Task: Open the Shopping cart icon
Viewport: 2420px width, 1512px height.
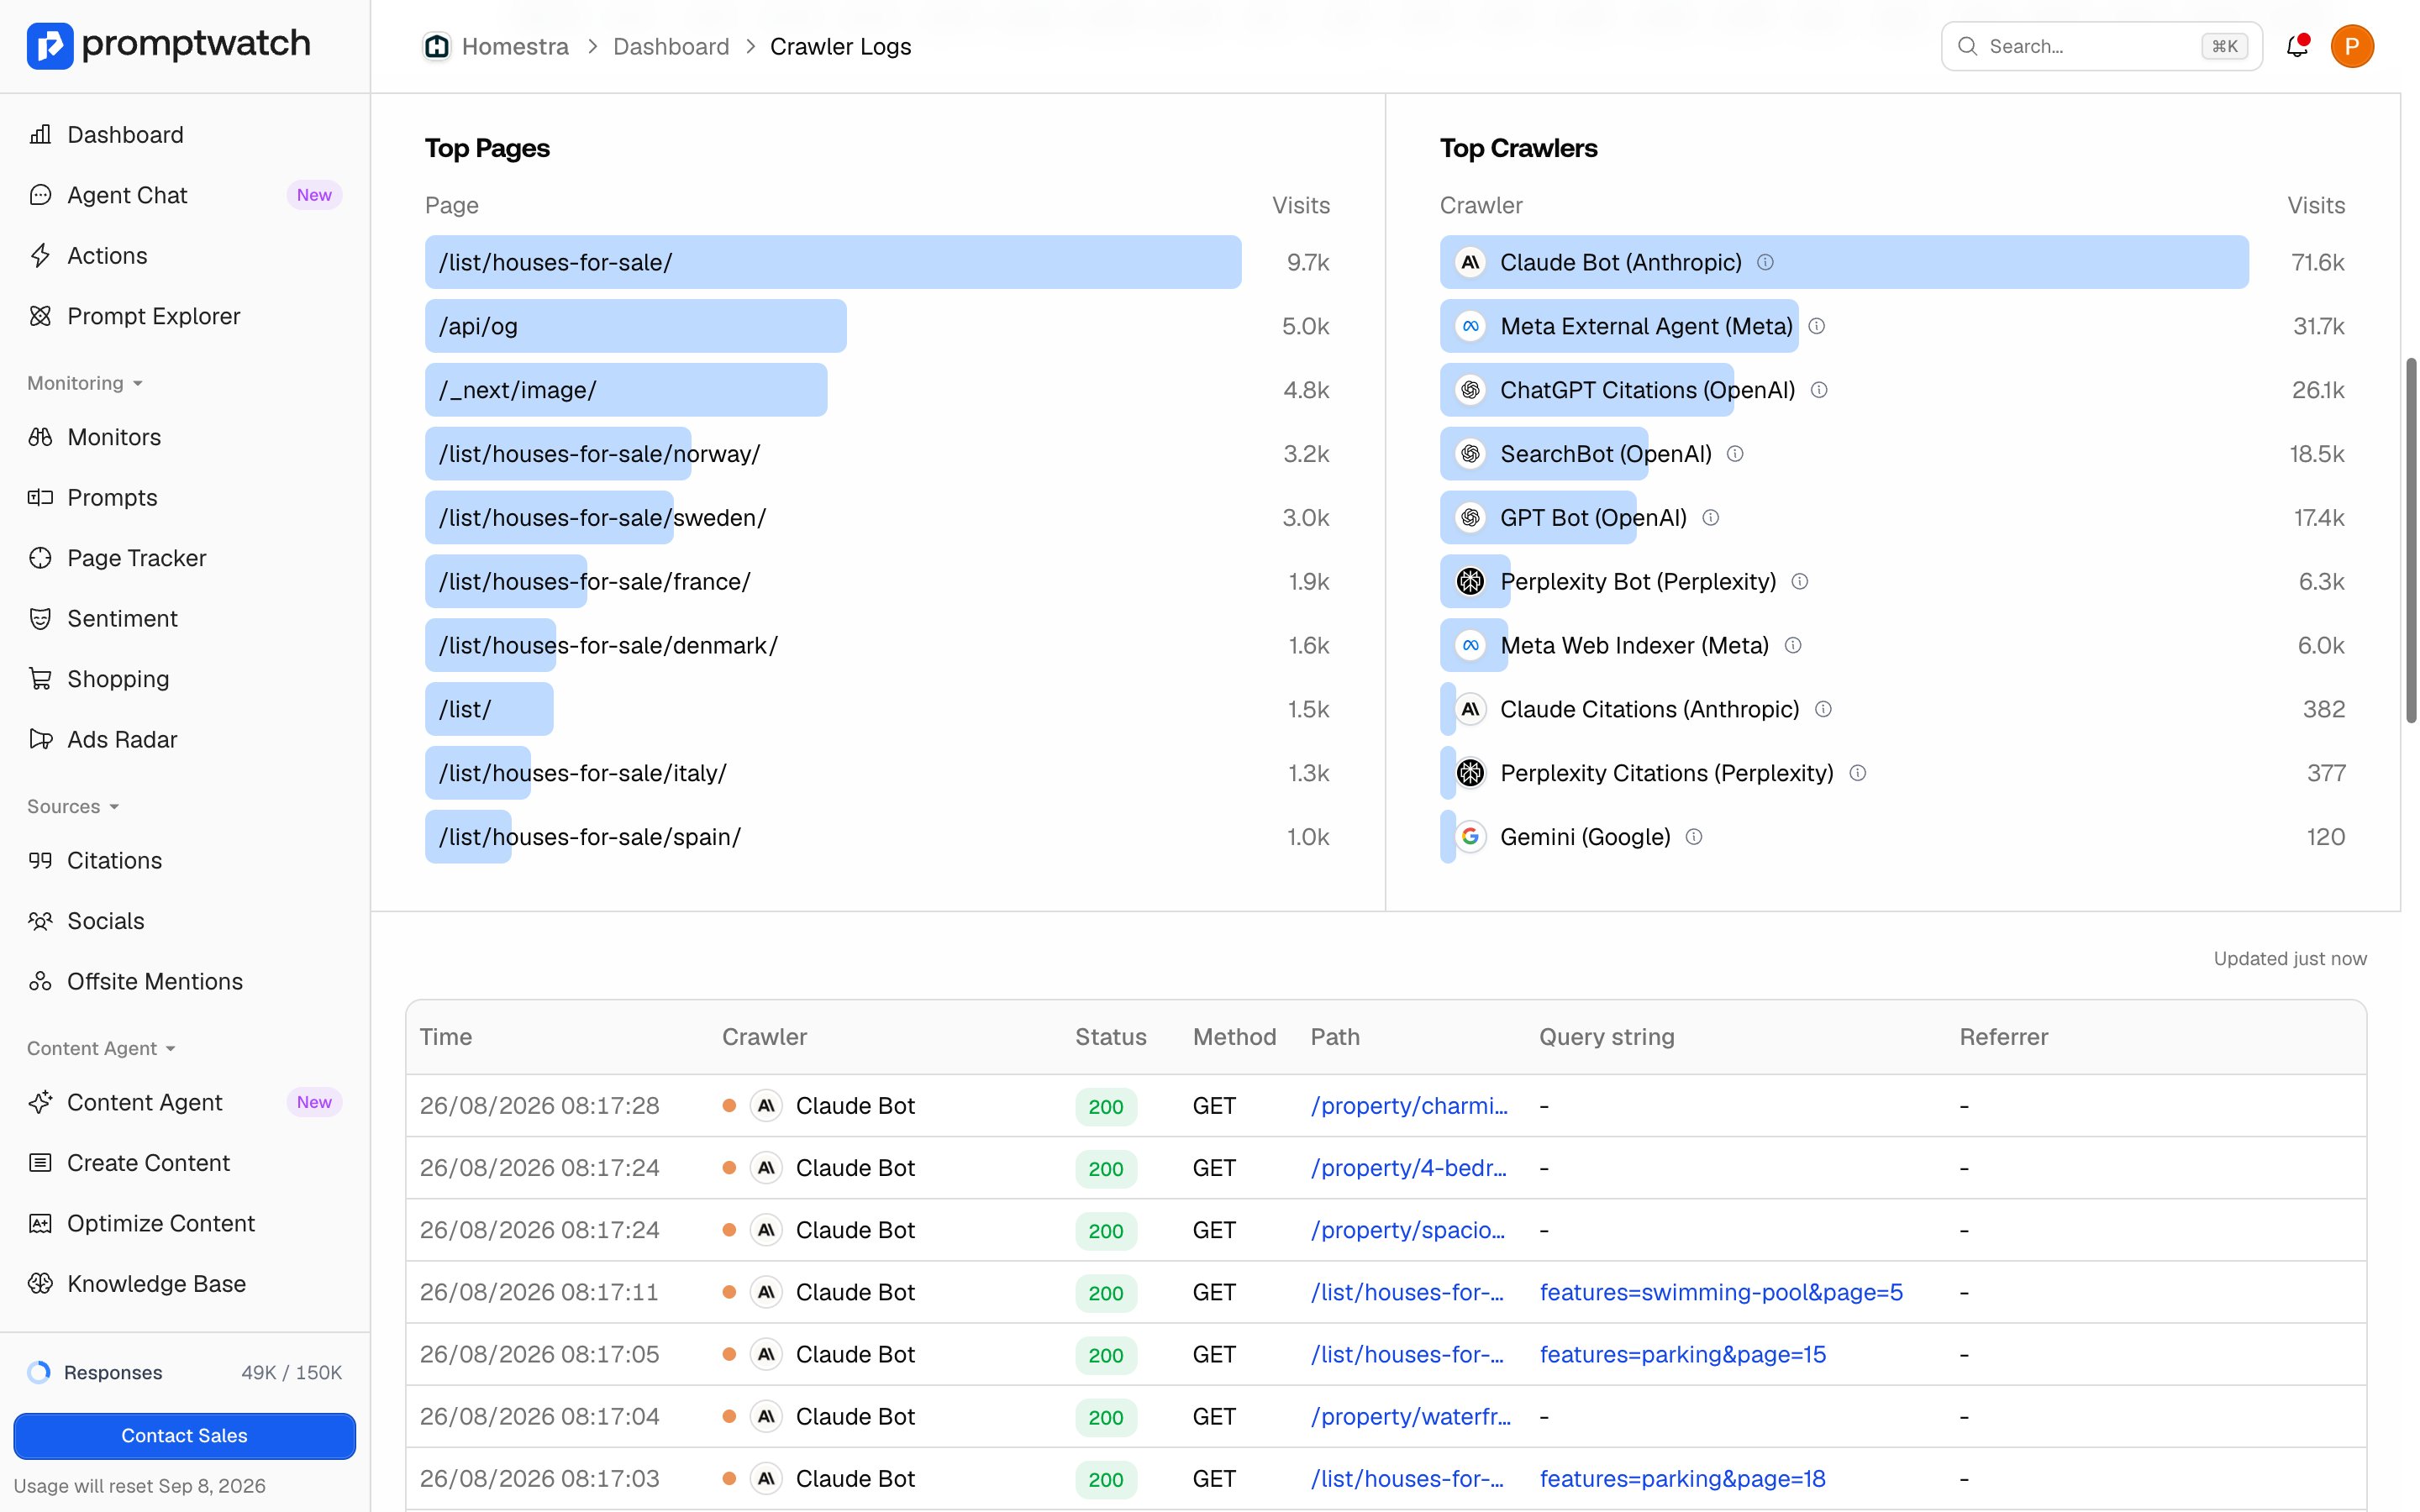Action: tap(40, 679)
